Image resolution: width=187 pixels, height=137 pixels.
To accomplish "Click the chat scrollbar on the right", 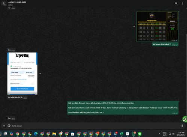I will [186, 75].
